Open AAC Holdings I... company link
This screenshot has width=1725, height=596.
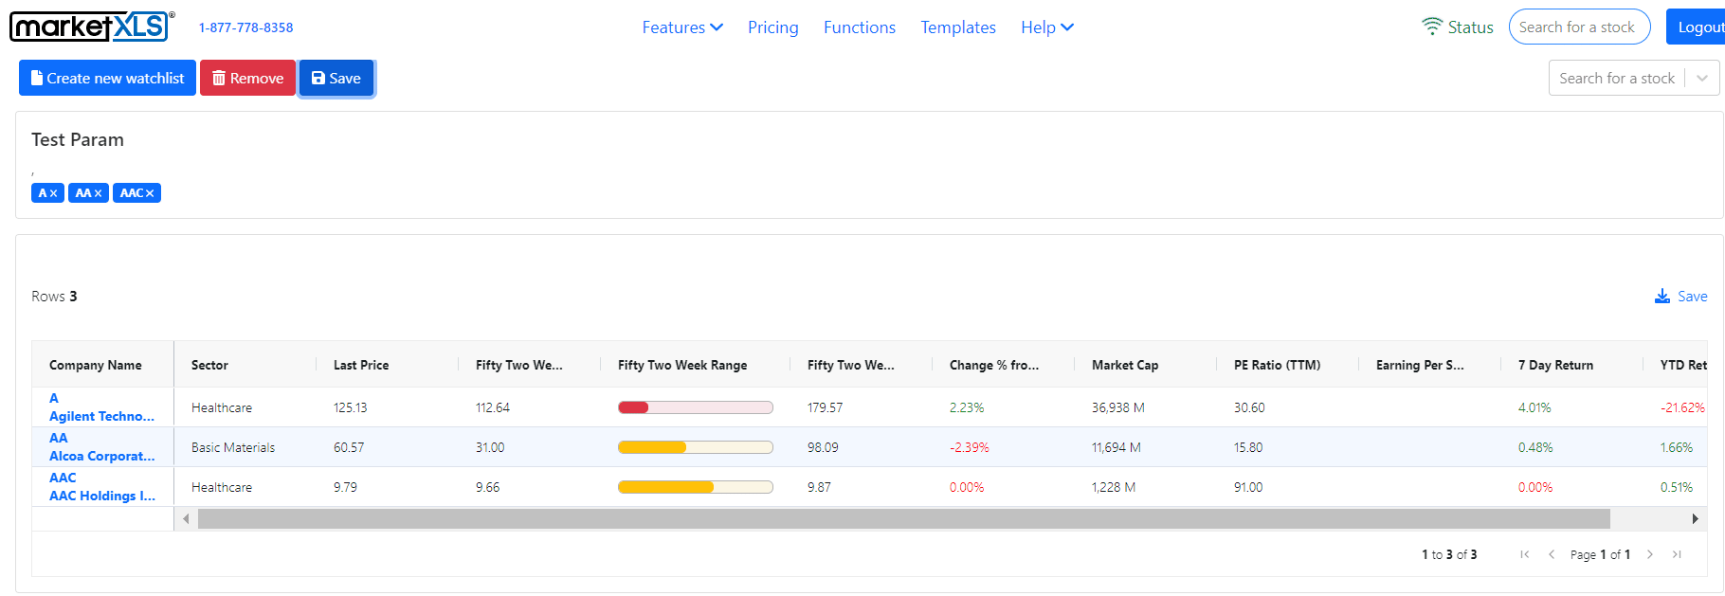coord(102,496)
